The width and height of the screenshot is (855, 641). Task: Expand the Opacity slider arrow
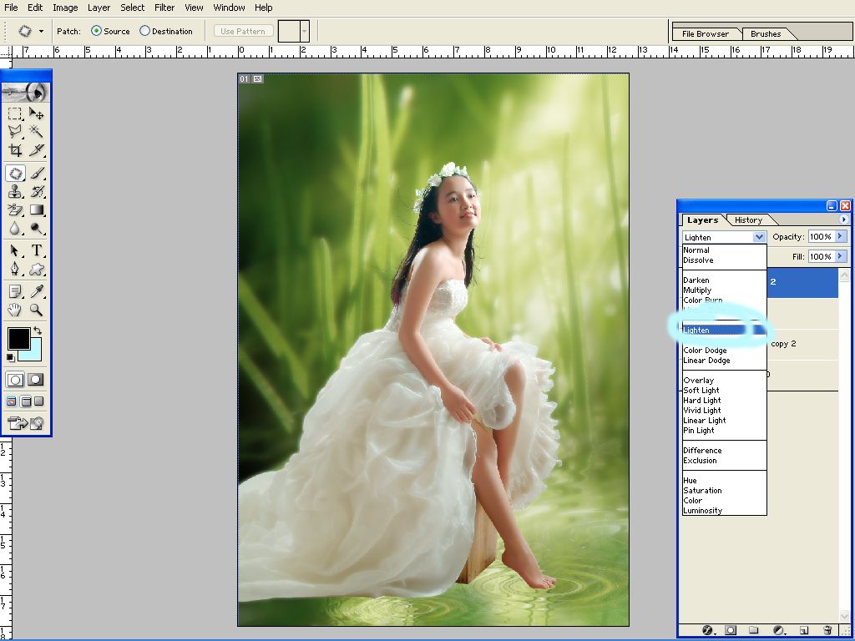[839, 237]
